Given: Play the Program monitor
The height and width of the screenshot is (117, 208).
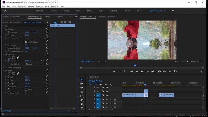Looking at the screenshot, I should 142,71.
